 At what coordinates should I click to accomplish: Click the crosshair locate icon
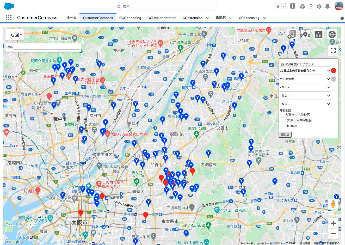[332, 34]
